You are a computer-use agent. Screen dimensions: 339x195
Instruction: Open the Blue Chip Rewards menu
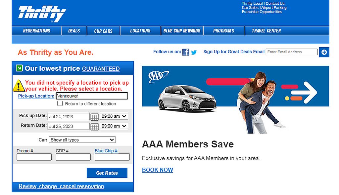click(x=182, y=31)
